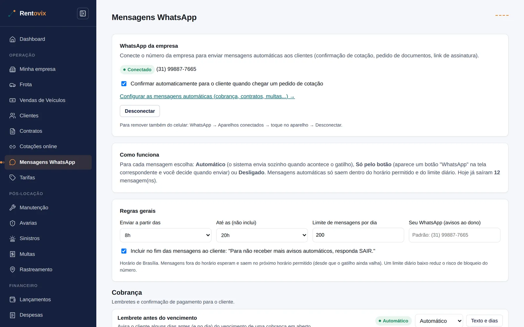Open the 'Enviar a partir das' dropdown

[x=166, y=235]
